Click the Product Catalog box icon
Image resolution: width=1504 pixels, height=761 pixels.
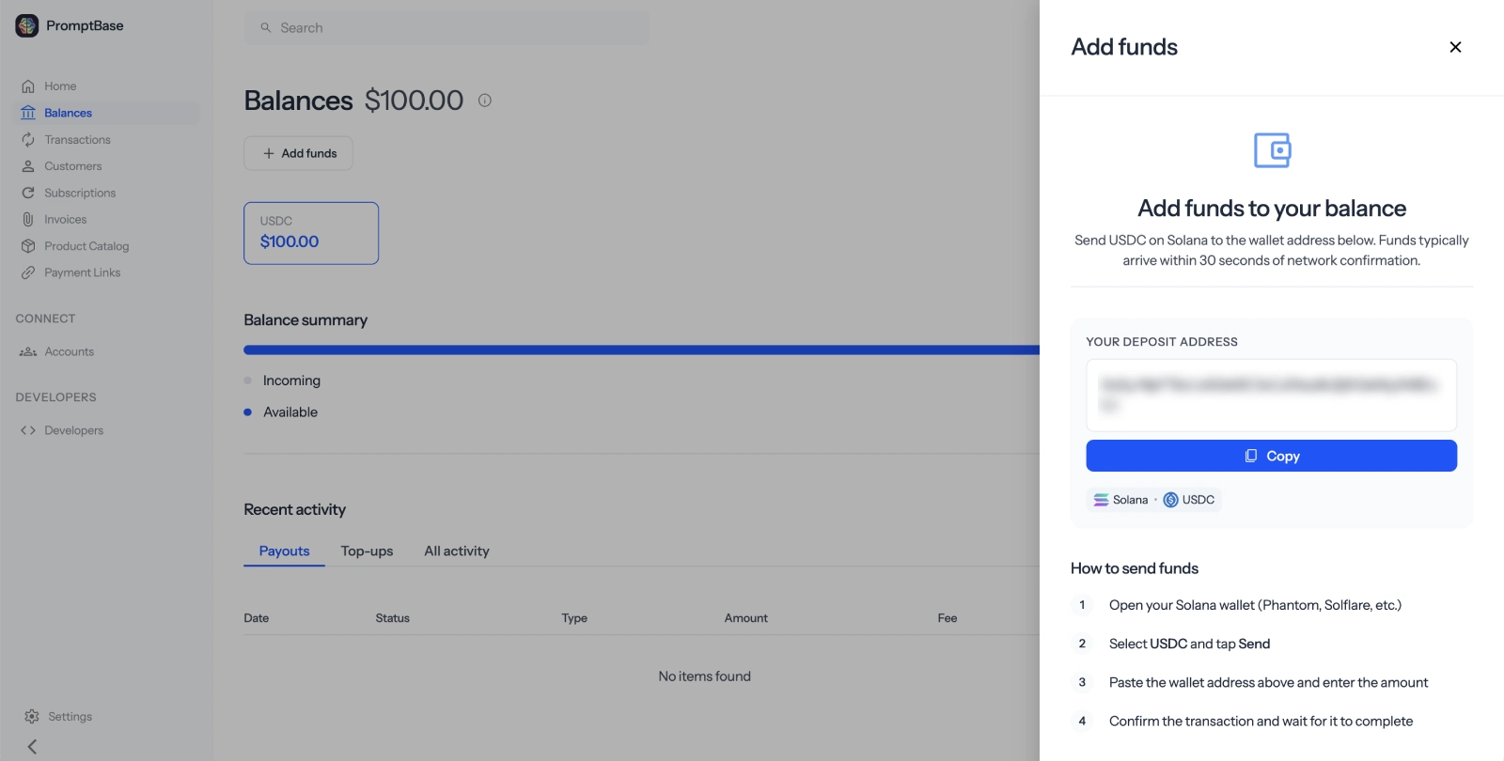pyautogui.click(x=28, y=246)
